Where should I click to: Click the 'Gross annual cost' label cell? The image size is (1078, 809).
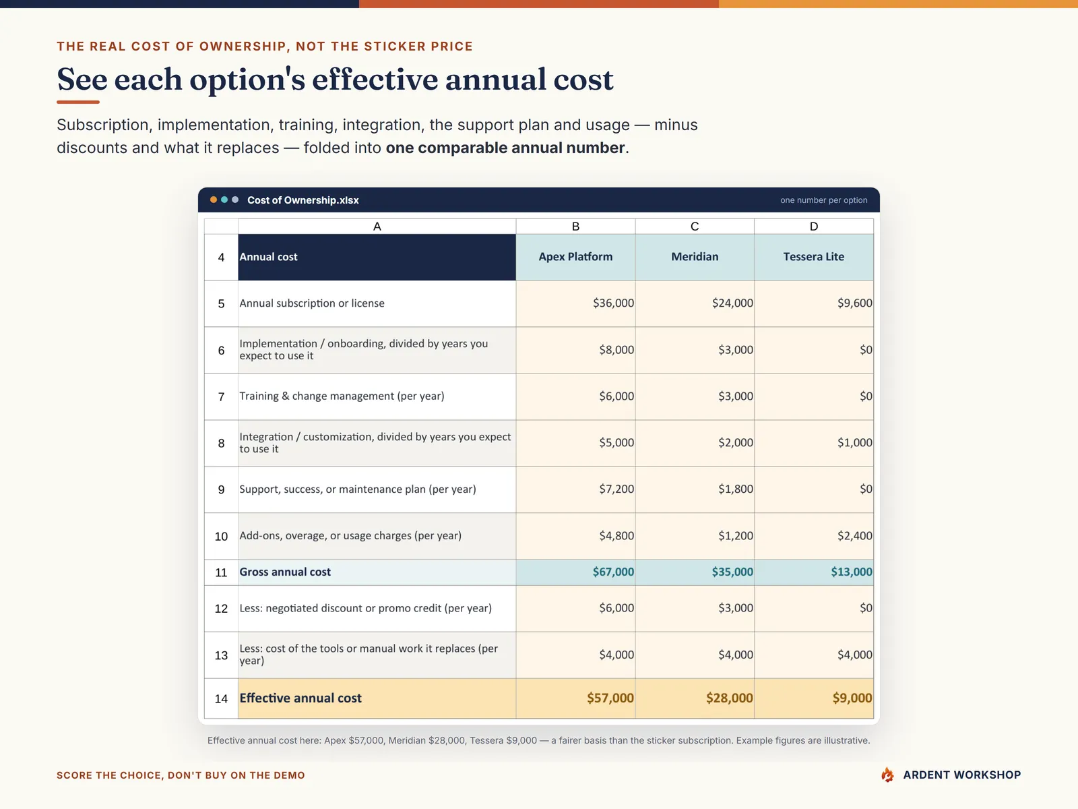[x=377, y=572]
